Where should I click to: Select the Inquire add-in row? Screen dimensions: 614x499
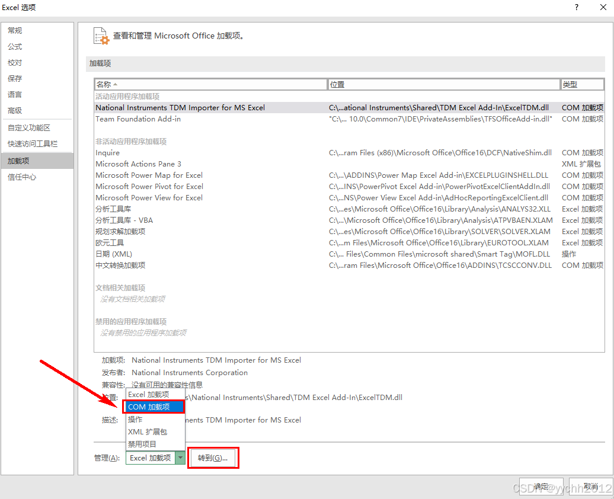point(349,153)
